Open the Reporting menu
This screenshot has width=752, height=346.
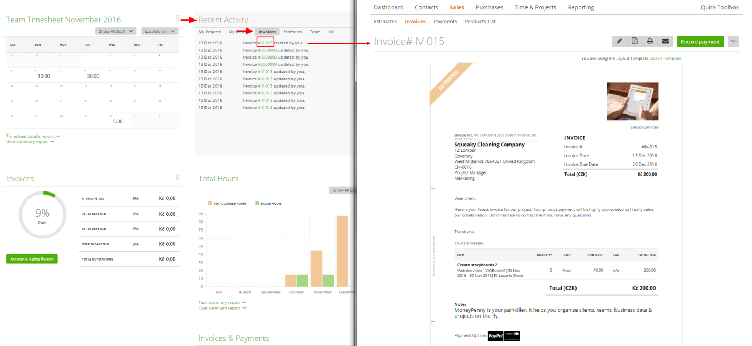pyautogui.click(x=581, y=7)
